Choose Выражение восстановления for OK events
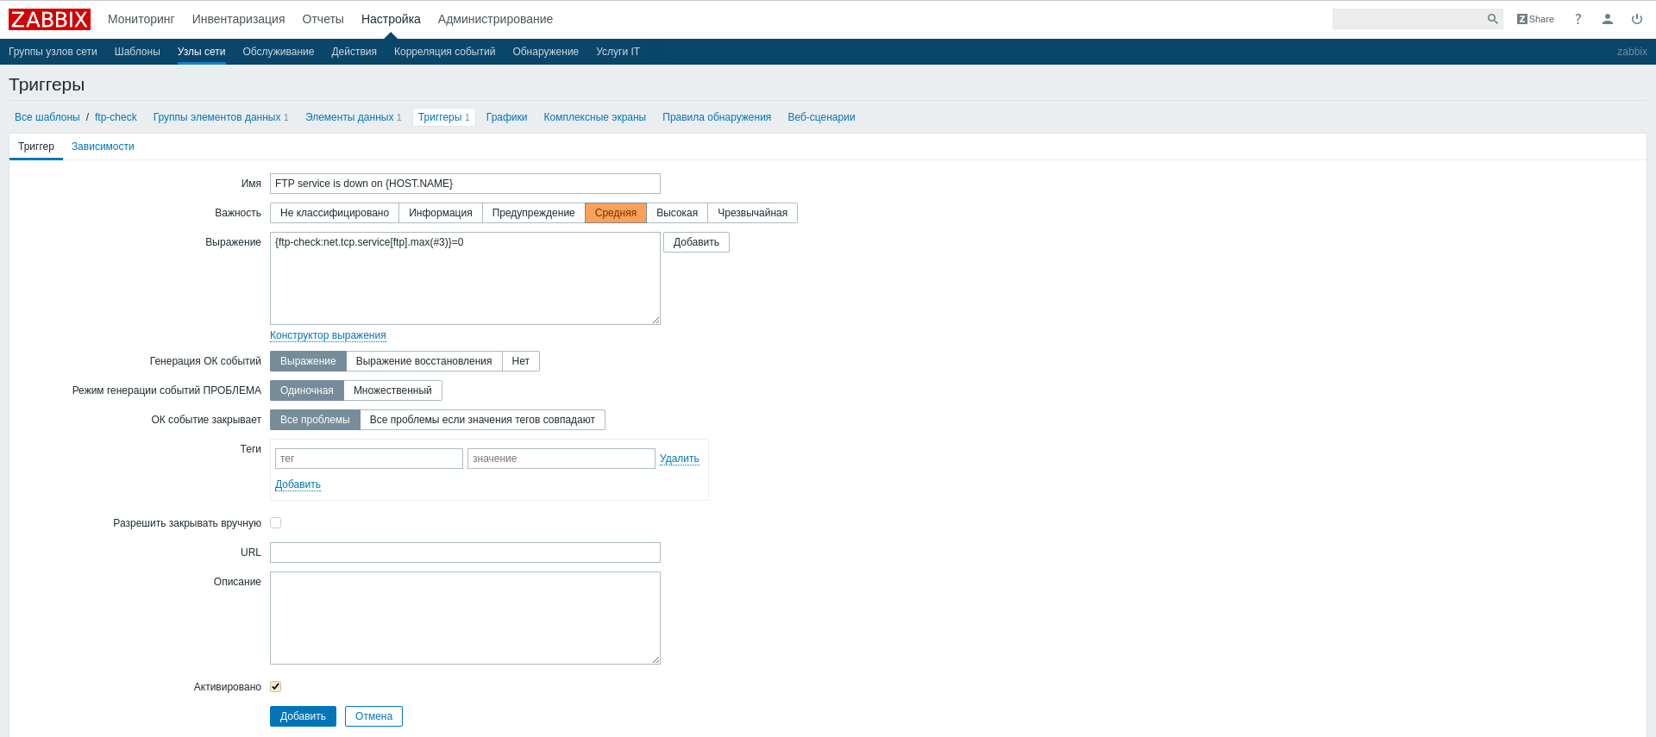 423,361
